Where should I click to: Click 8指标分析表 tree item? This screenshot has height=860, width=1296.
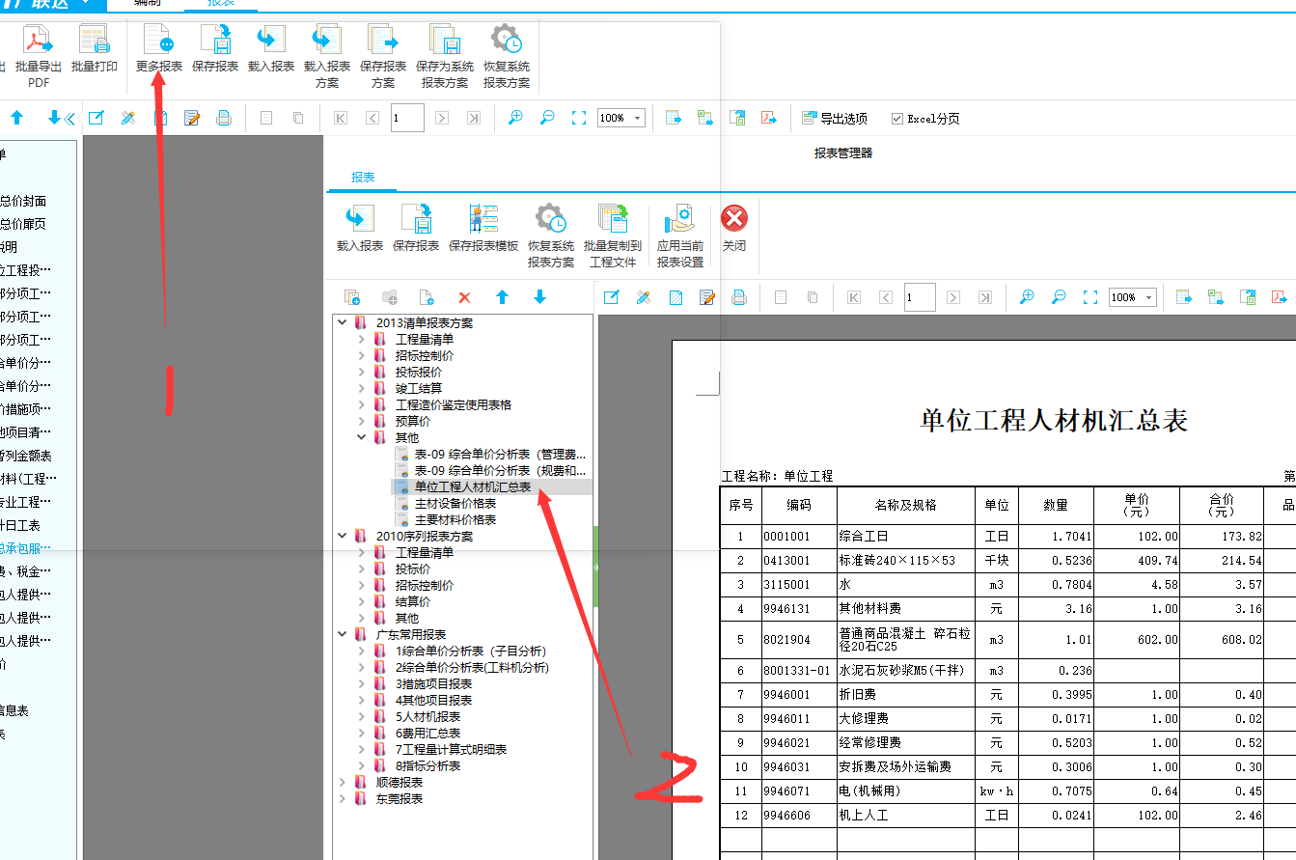427,765
